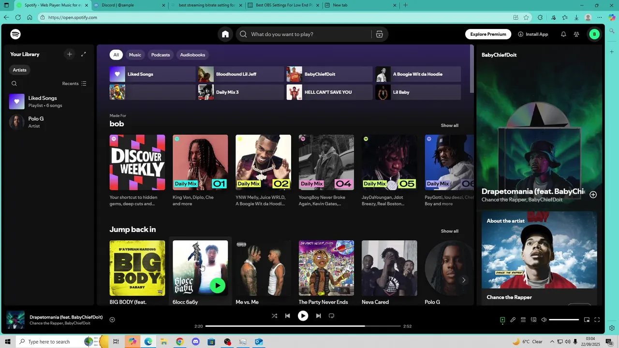The image size is (619, 348).
Task: Open the Recents sort options
Action: coord(74,84)
